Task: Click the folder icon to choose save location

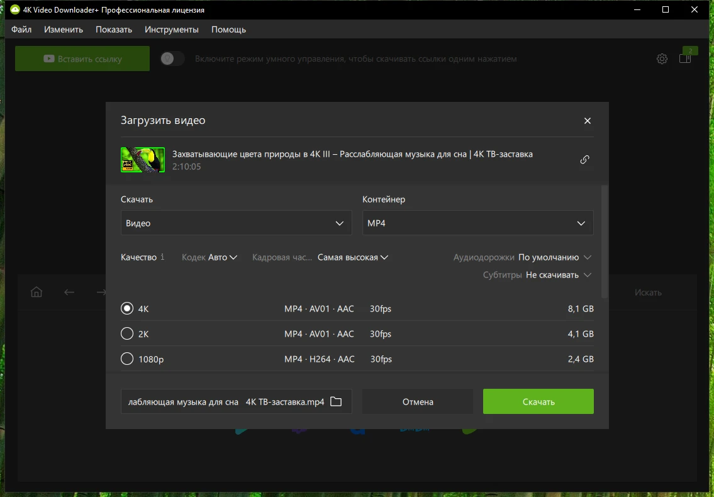Action: [336, 401]
